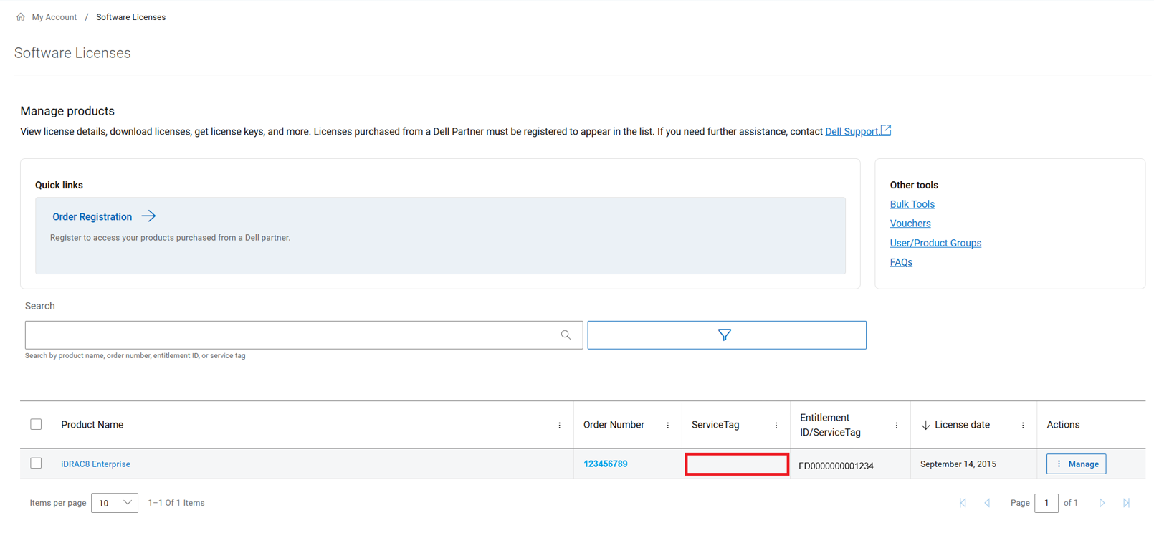Click the Dell Support link

point(852,132)
